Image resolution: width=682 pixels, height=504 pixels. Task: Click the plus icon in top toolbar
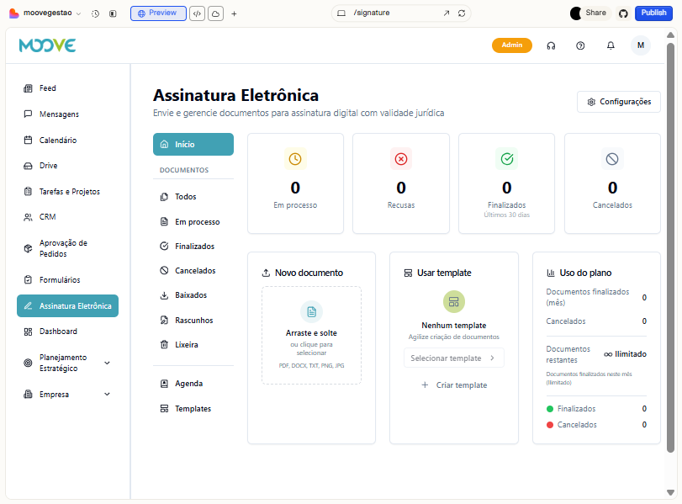(x=234, y=13)
